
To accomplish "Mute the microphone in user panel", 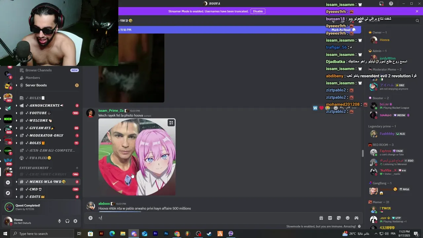I will click(x=59, y=221).
